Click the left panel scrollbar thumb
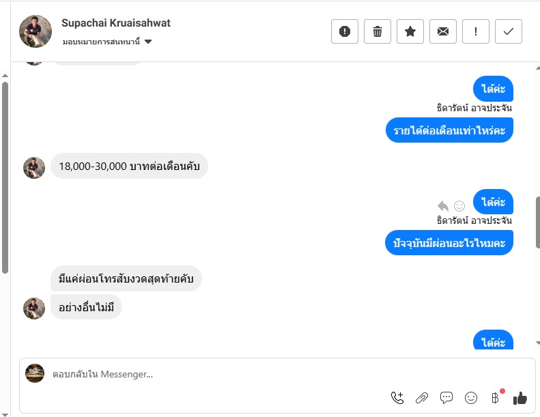The image size is (540, 417). pyautogui.click(x=5, y=177)
